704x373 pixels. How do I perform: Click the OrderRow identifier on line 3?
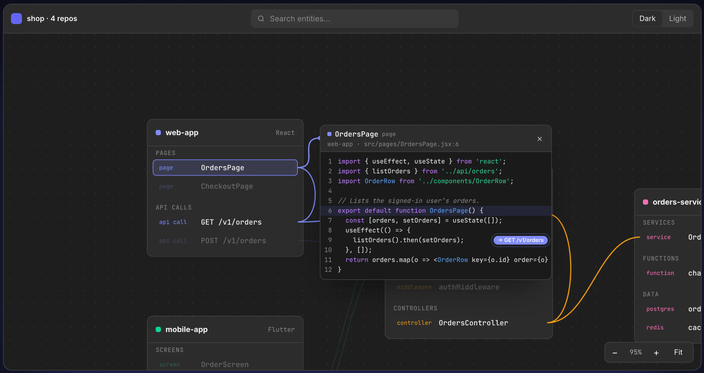tap(380, 181)
